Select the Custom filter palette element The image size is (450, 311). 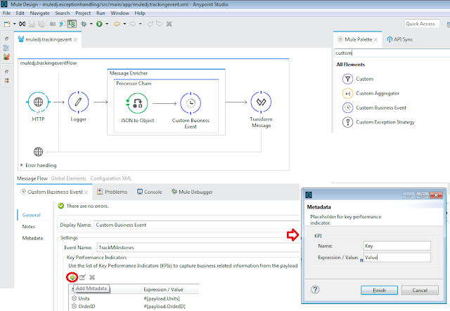[358, 79]
